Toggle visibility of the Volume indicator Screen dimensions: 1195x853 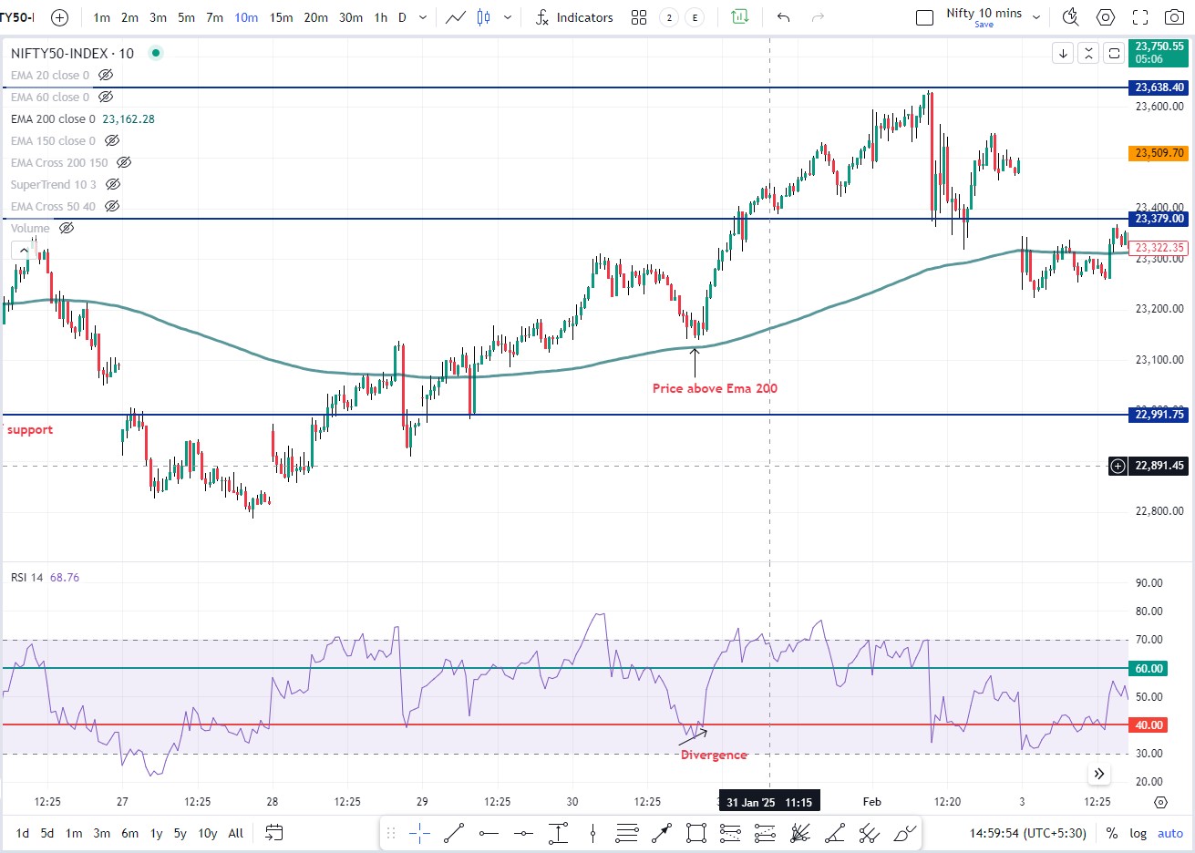[x=67, y=229]
